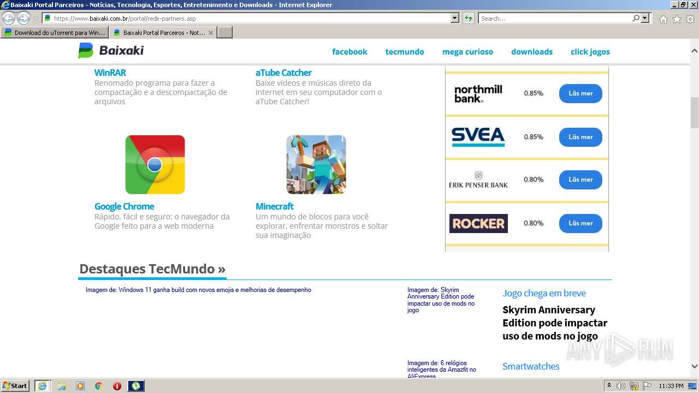
Task: Click the SVEA logo in the ad
Action: coord(478,136)
